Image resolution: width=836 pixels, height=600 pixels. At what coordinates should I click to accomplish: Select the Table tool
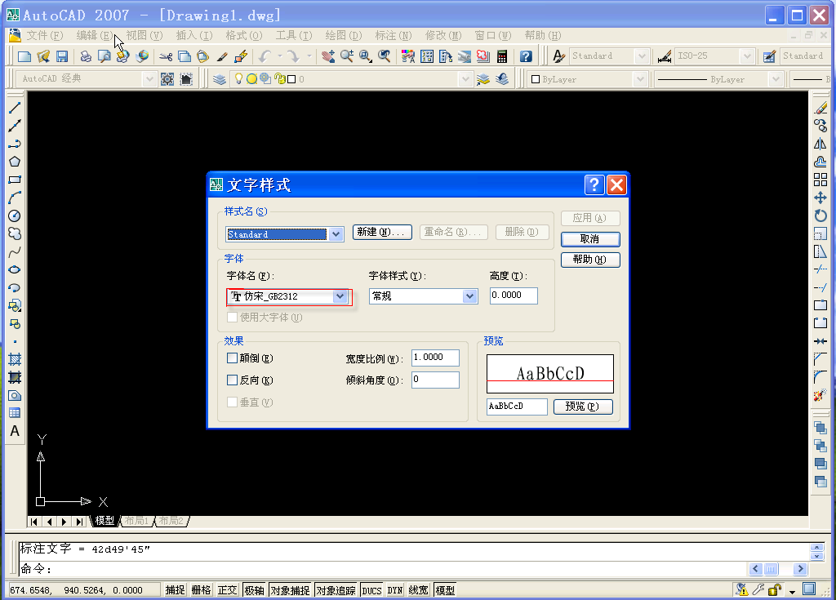(x=15, y=413)
